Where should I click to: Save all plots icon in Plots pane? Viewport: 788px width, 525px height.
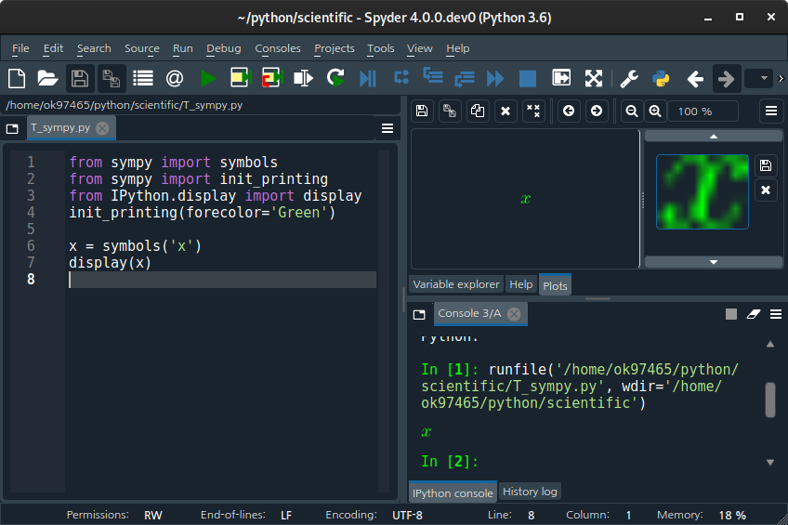[450, 111]
